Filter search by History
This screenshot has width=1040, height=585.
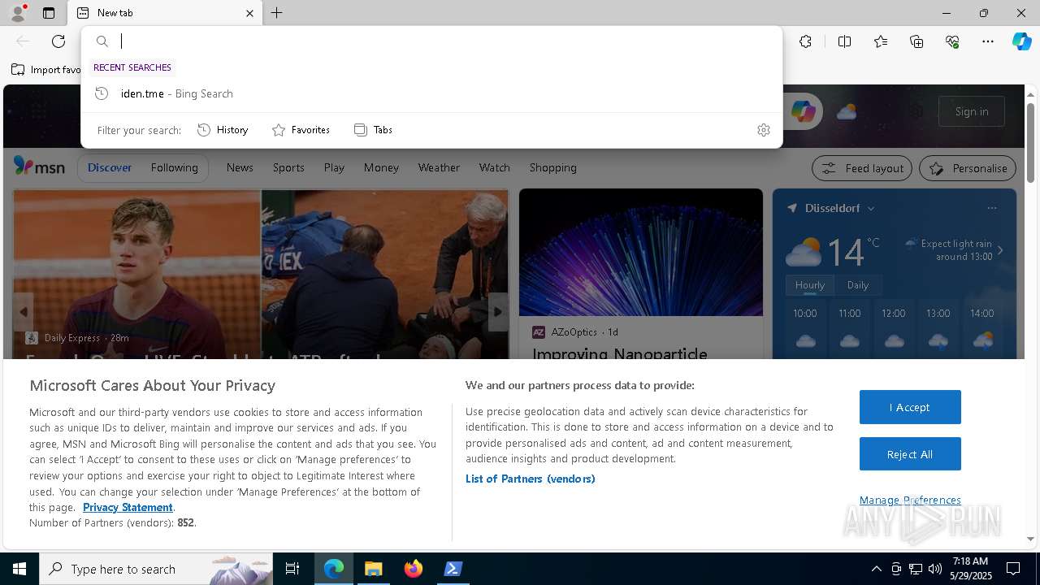click(223, 130)
